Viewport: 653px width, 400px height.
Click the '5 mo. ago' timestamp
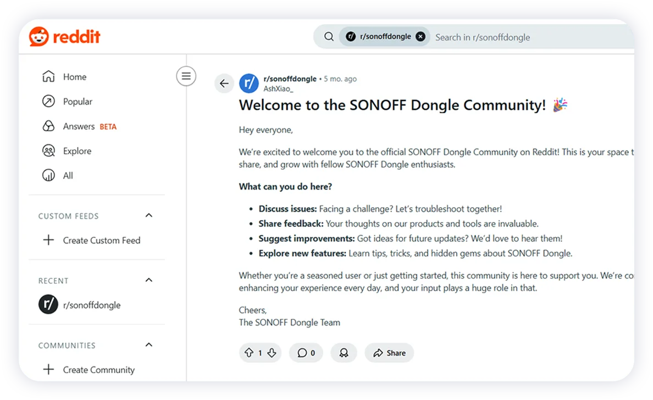point(340,79)
